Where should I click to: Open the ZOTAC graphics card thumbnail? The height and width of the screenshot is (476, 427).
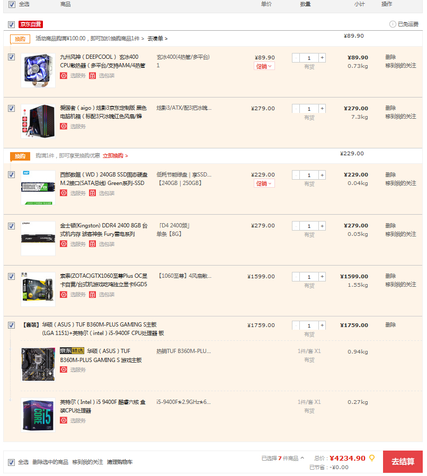38,289
